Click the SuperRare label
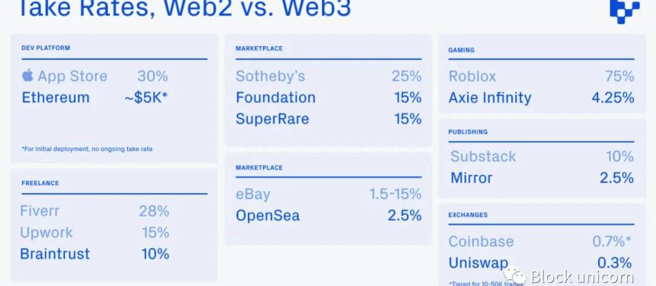This screenshot has width=656, height=286. pos(272,119)
